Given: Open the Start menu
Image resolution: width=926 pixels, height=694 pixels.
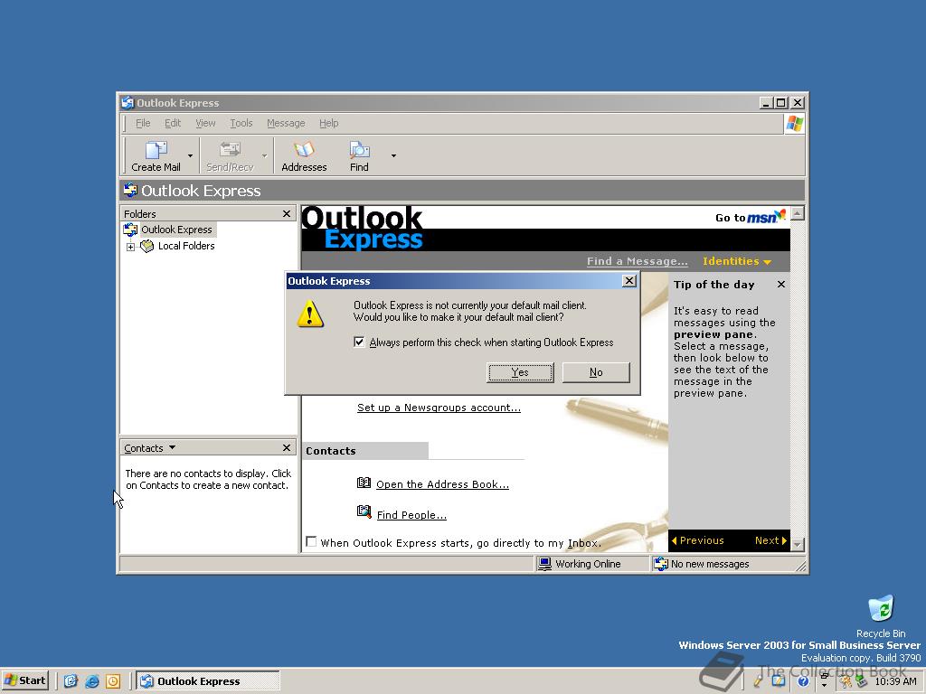Looking at the screenshot, I should click(x=24, y=680).
